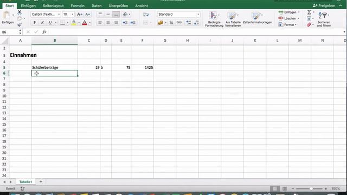Open Zellenformatvorlagen gallery
Viewport: 347px width, 195px height.
[x=257, y=18]
